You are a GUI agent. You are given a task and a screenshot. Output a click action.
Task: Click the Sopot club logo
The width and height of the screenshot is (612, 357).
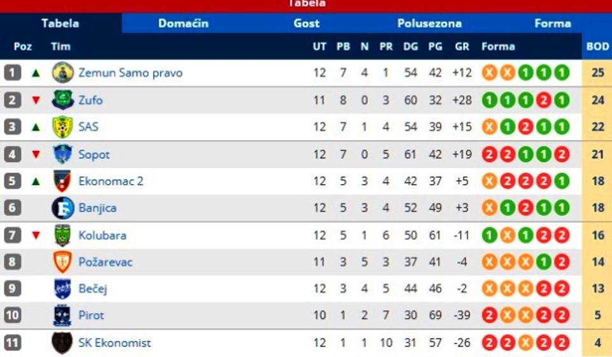62,154
